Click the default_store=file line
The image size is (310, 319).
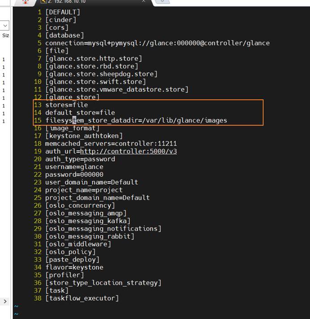click(80, 113)
